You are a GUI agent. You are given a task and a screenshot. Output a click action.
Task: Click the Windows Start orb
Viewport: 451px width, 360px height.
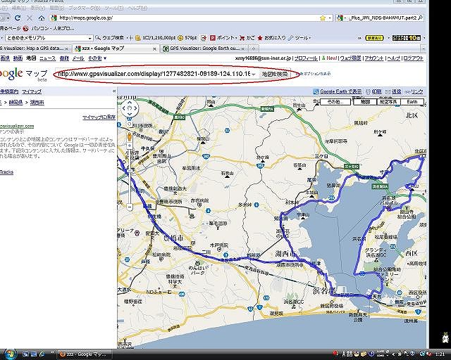point(10,354)
